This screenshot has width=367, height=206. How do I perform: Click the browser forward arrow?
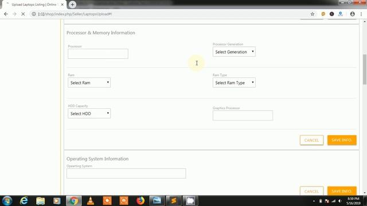[x=14, y=14]
